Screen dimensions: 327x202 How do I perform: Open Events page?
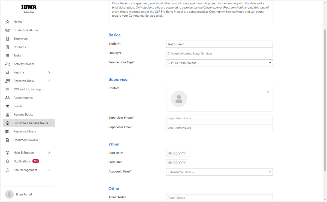tap(18, 106)
